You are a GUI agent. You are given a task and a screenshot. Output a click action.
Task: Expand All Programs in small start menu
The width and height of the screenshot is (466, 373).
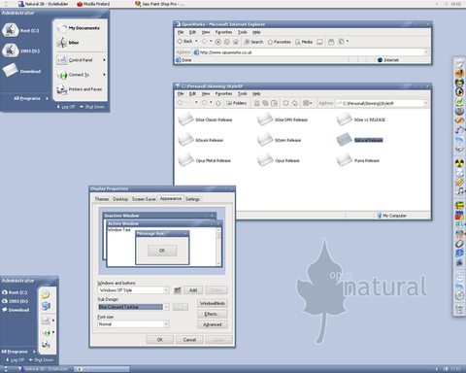point(17,352)
